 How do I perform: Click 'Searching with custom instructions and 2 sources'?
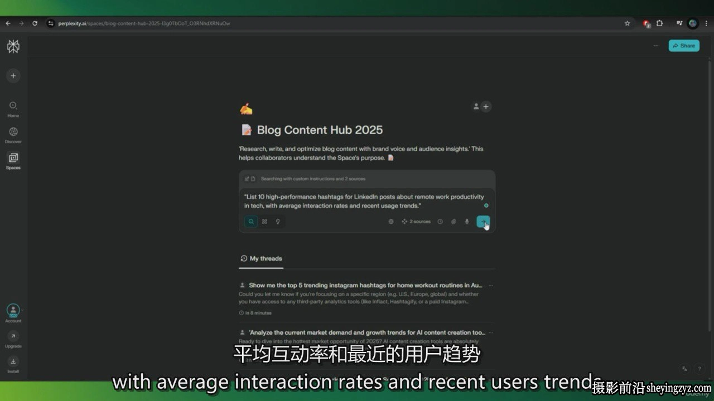click(x=313, y=179)
